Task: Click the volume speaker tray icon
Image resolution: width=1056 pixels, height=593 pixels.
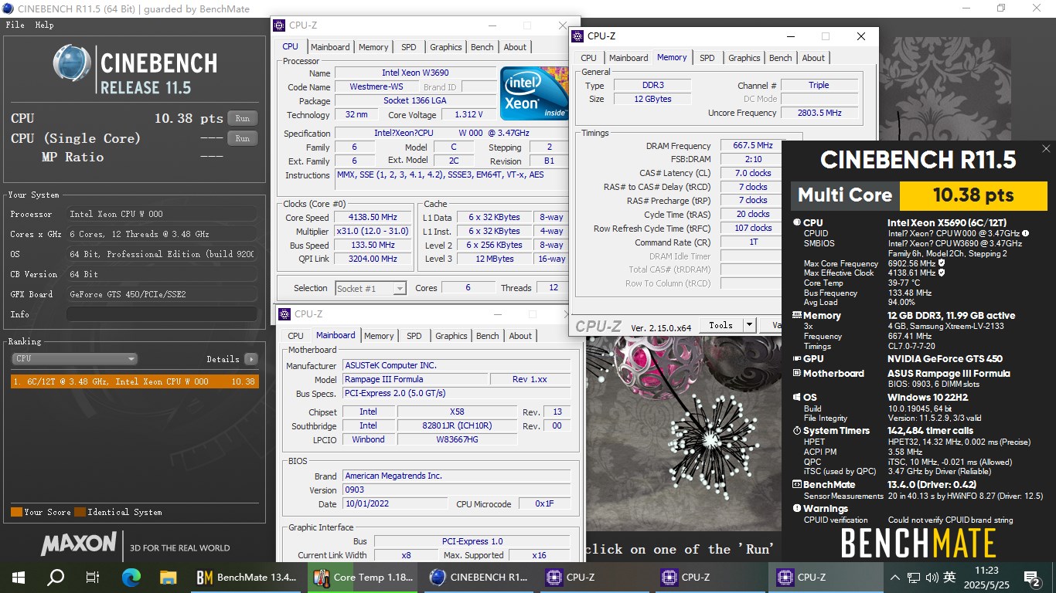Action: 932,578
